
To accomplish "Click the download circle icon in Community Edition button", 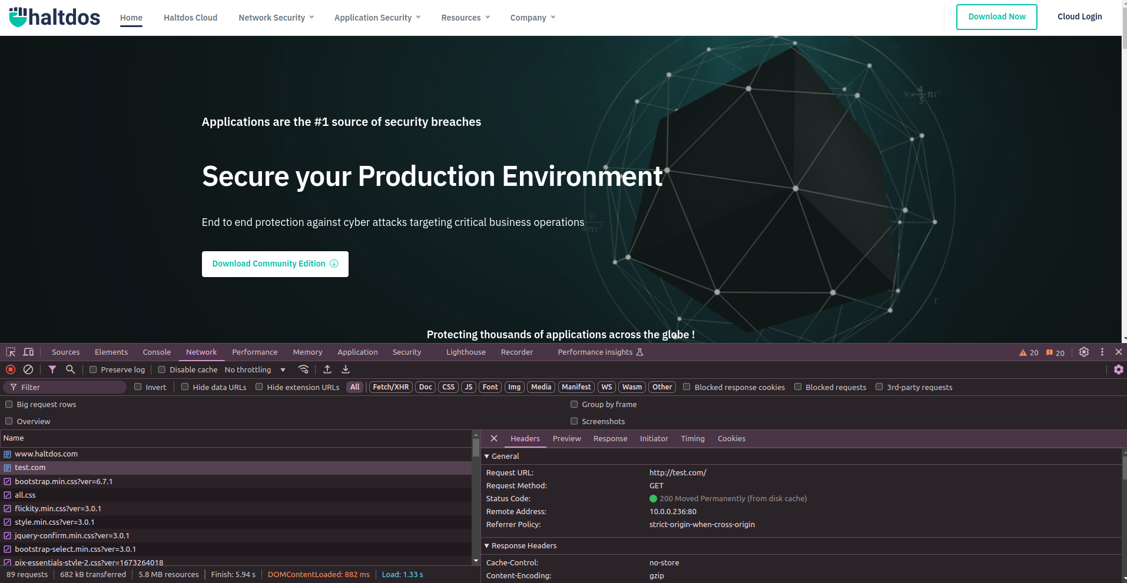I will coord(334,264).
